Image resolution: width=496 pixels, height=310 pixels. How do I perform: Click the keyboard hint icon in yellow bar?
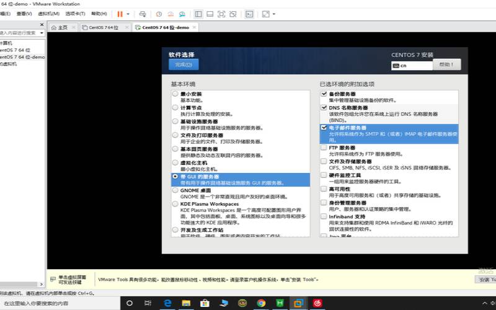[53, 279]
